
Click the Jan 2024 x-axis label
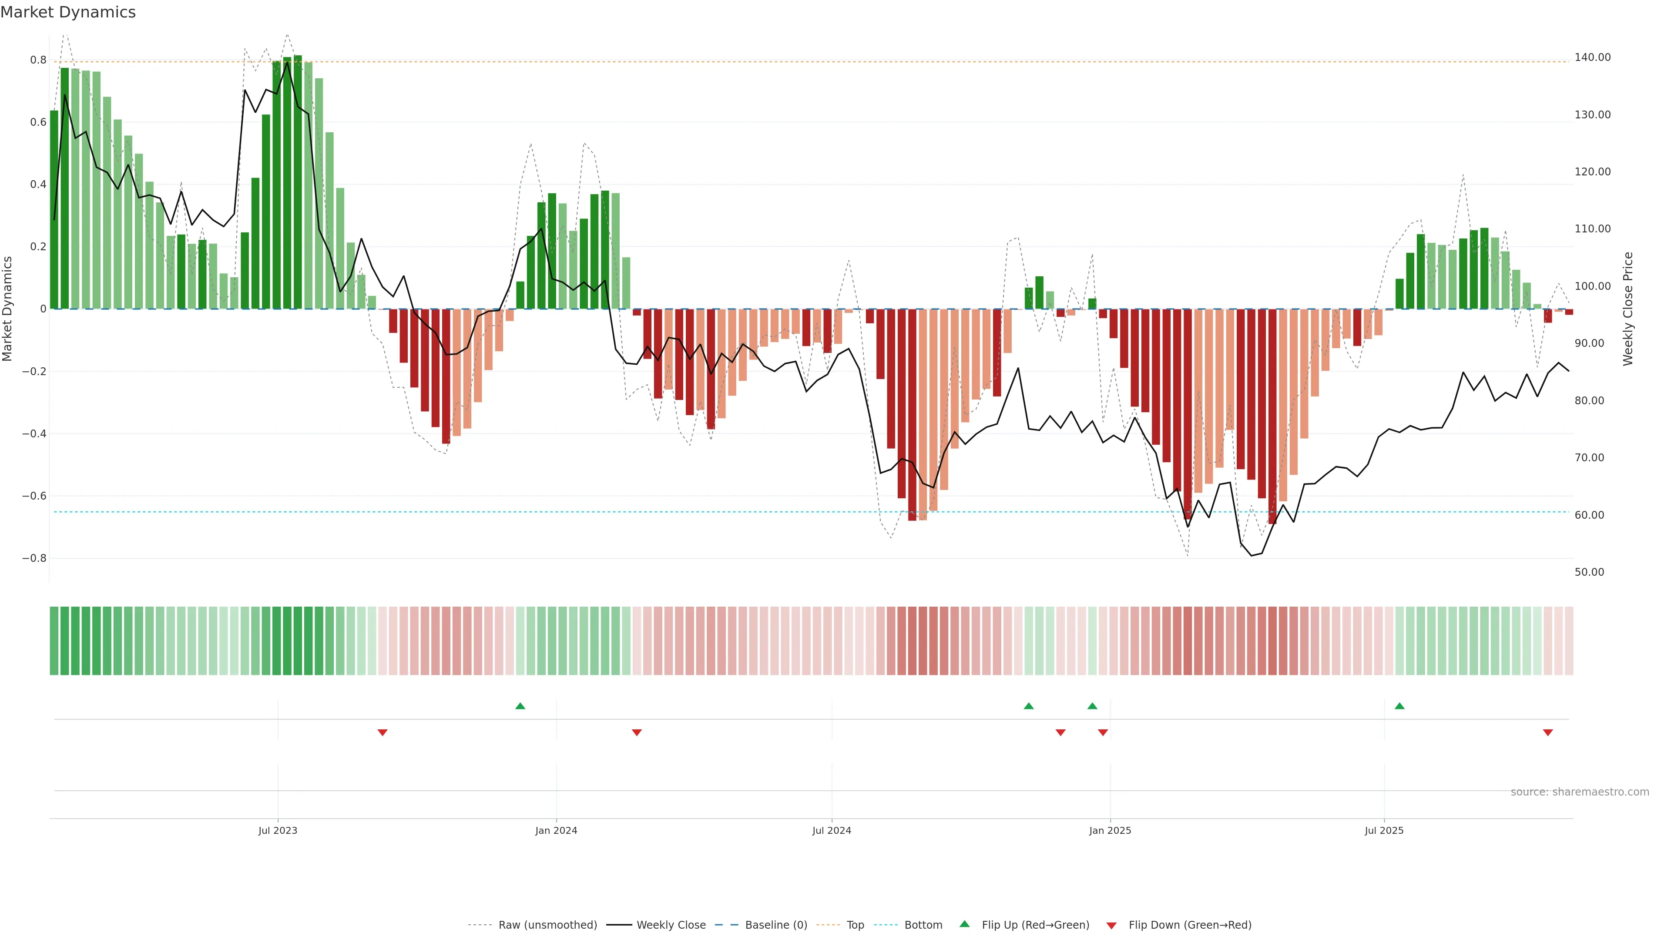(556, 830)
